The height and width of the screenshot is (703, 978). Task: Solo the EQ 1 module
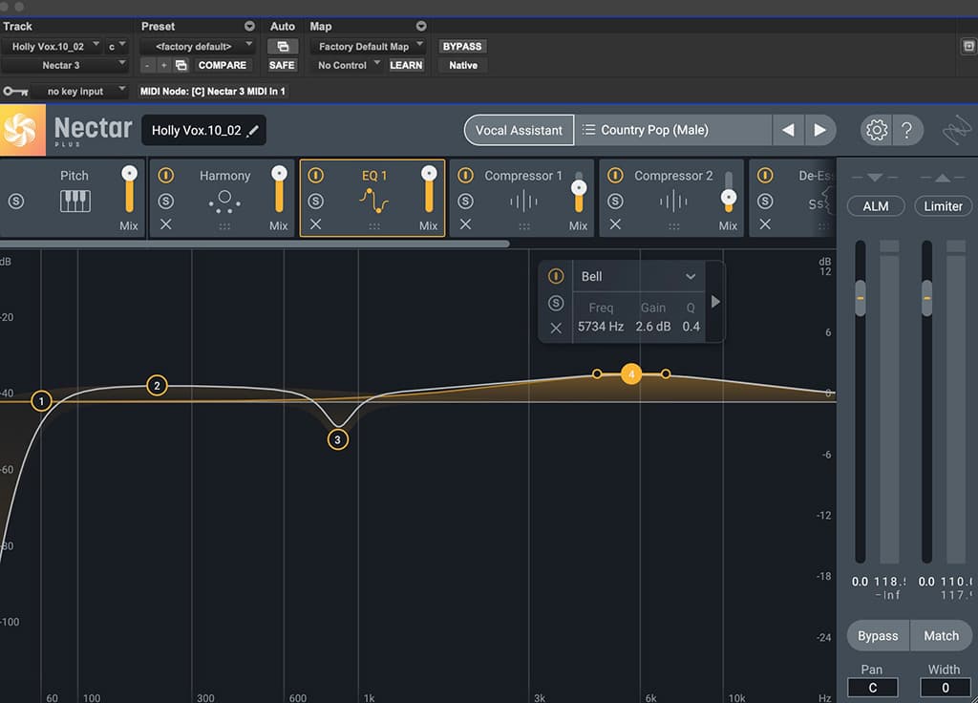click(315, 201)
